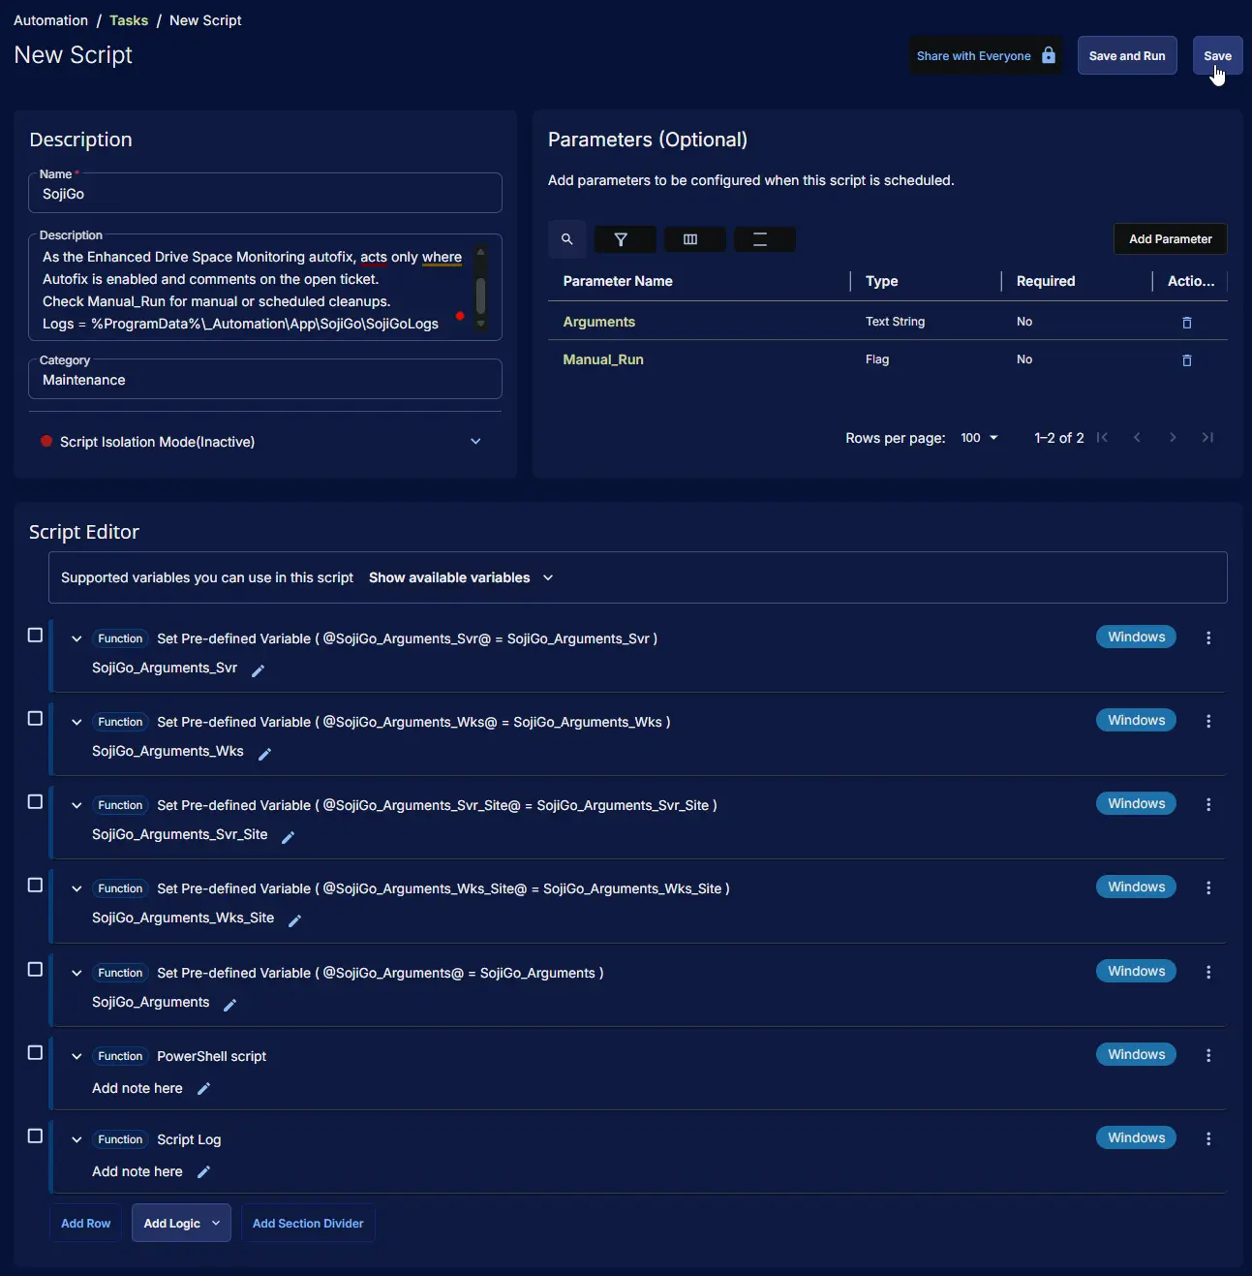
Task: Open the Arguments parameter link
Action: click(599, 322)
